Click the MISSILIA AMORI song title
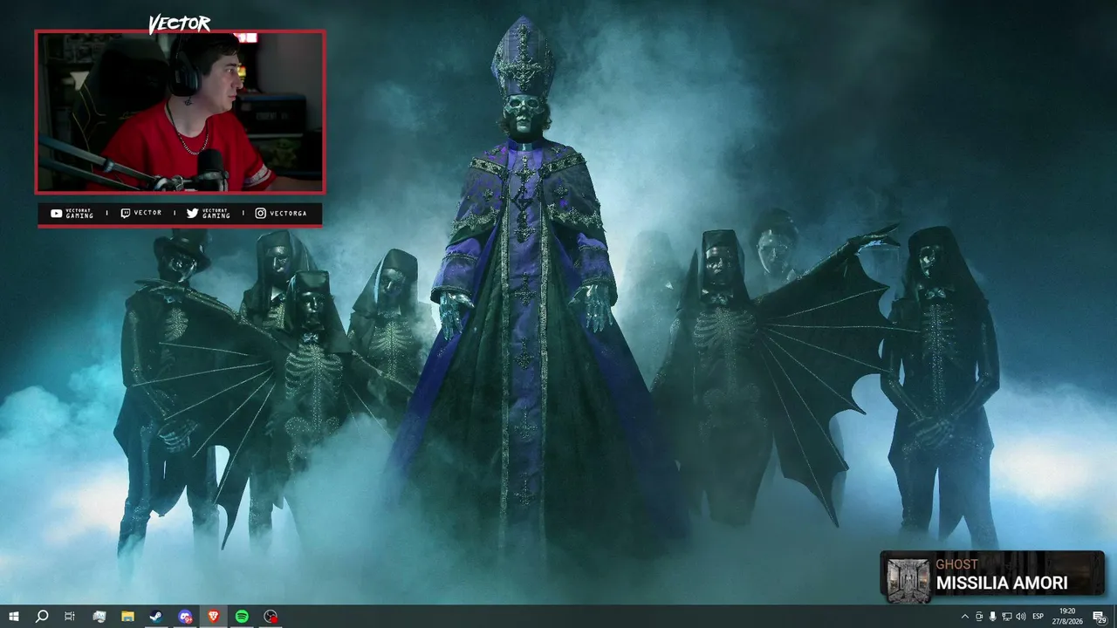Viewport: 1117px width, 628px height. 1001,583
